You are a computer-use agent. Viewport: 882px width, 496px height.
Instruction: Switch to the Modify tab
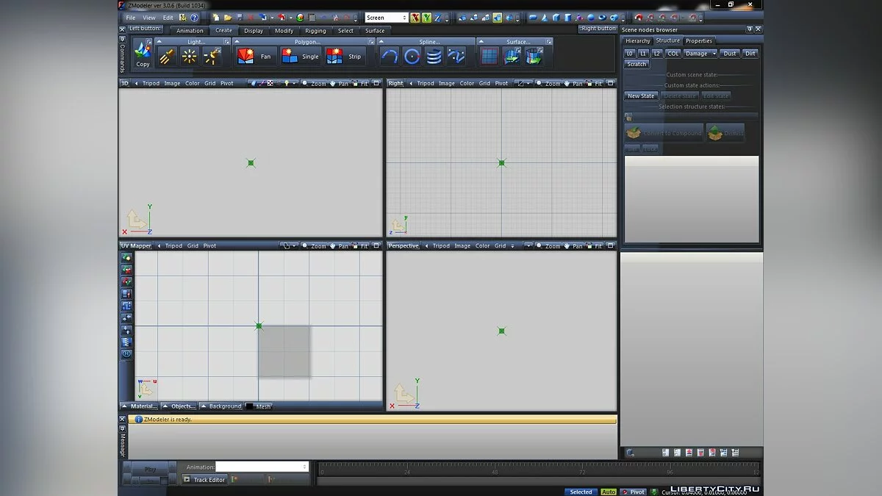coord(284,31)
